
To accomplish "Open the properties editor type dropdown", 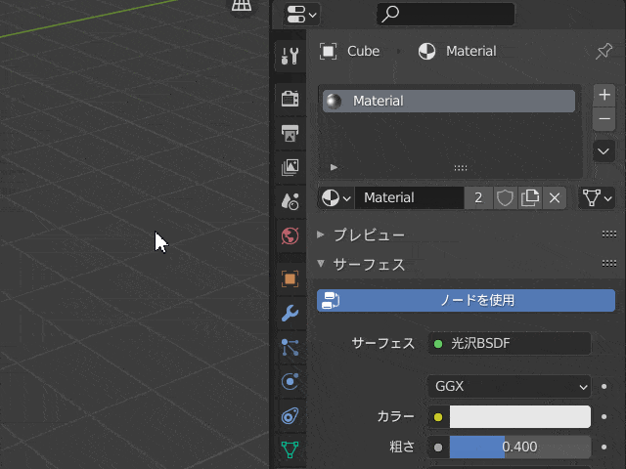I will point(301,15).
